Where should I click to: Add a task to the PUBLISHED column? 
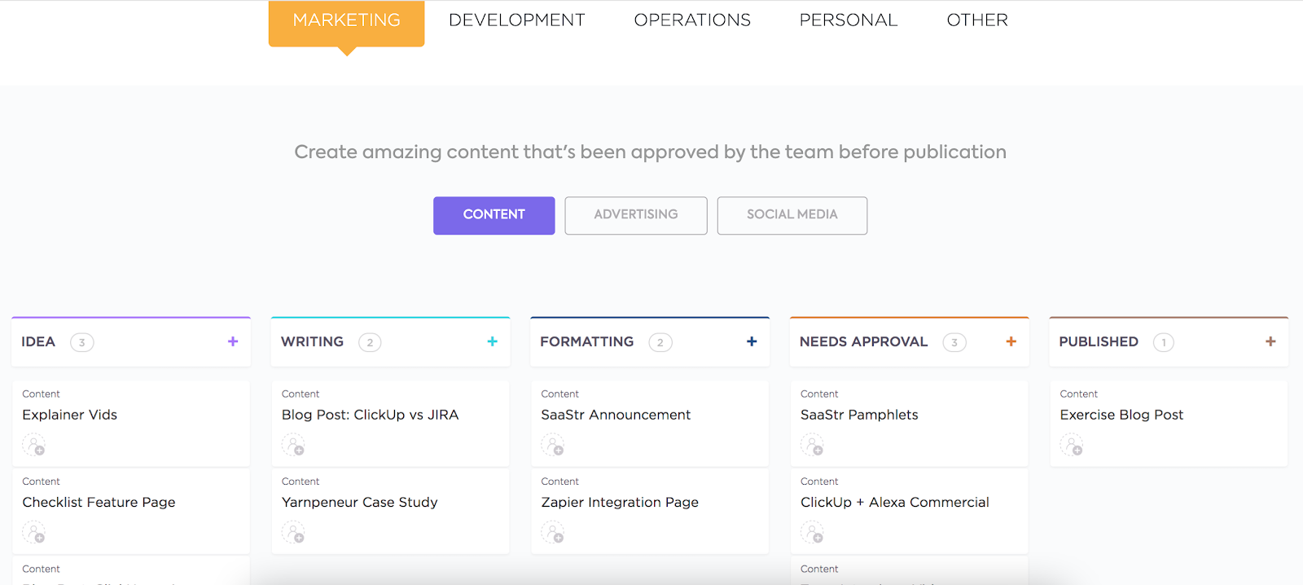point(1270,341)
